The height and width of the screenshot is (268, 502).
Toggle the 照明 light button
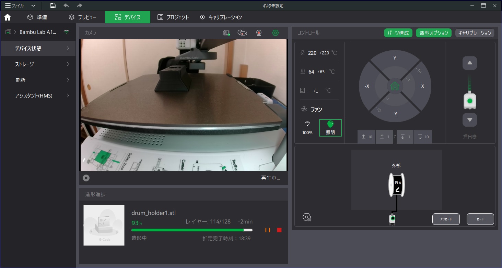pyautogui.click(x=330, y=128)
